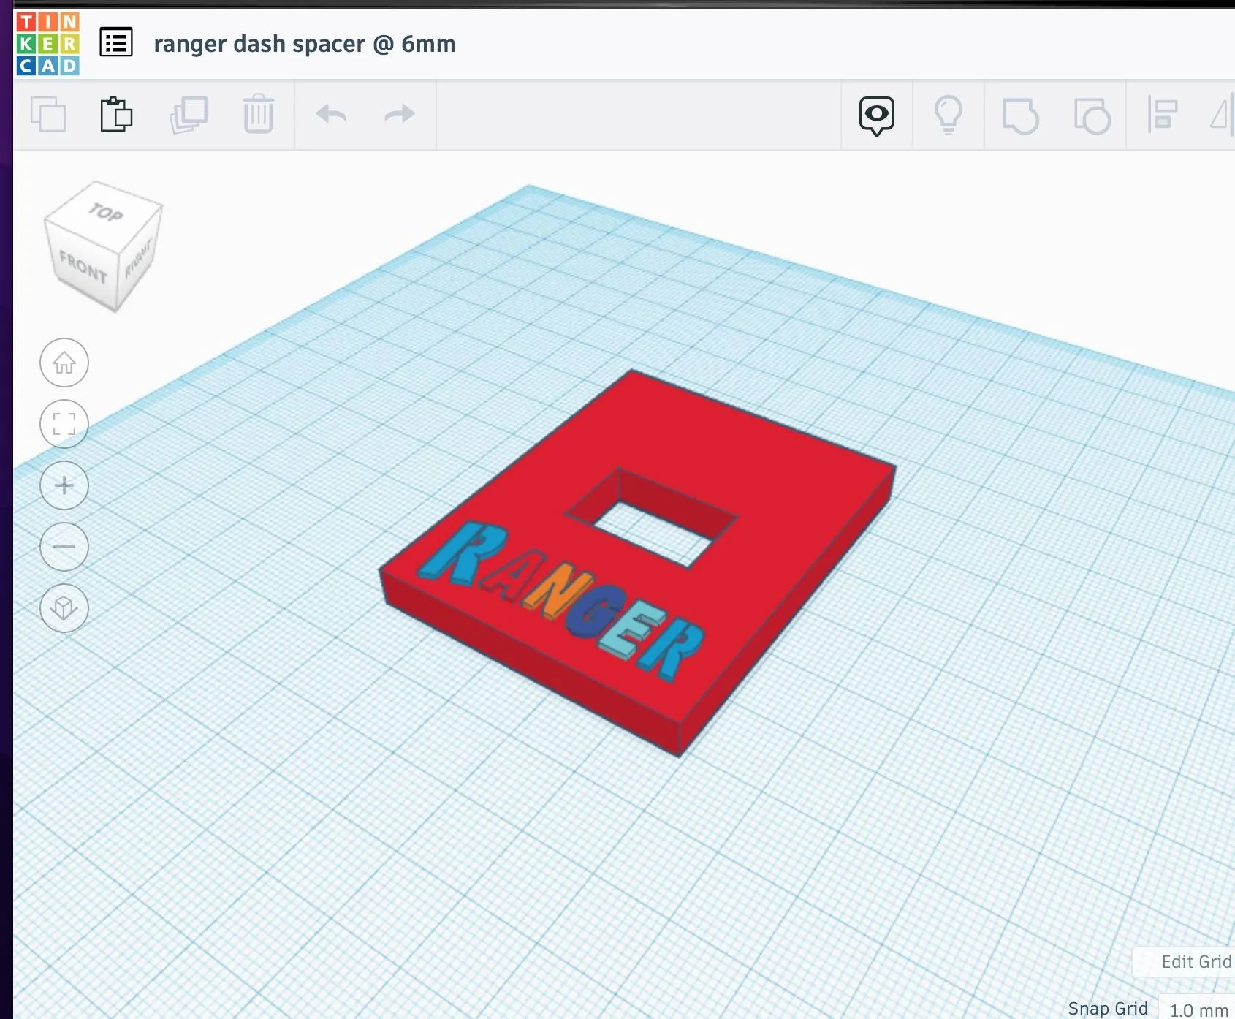Open the designs list icon
Viewport: 1235px width, 1019px height.
[116, 42]
